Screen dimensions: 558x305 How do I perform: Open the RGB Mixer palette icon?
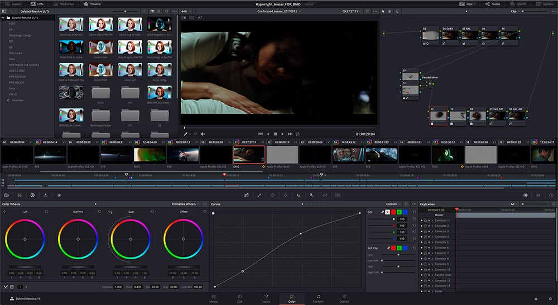point(46,196)
